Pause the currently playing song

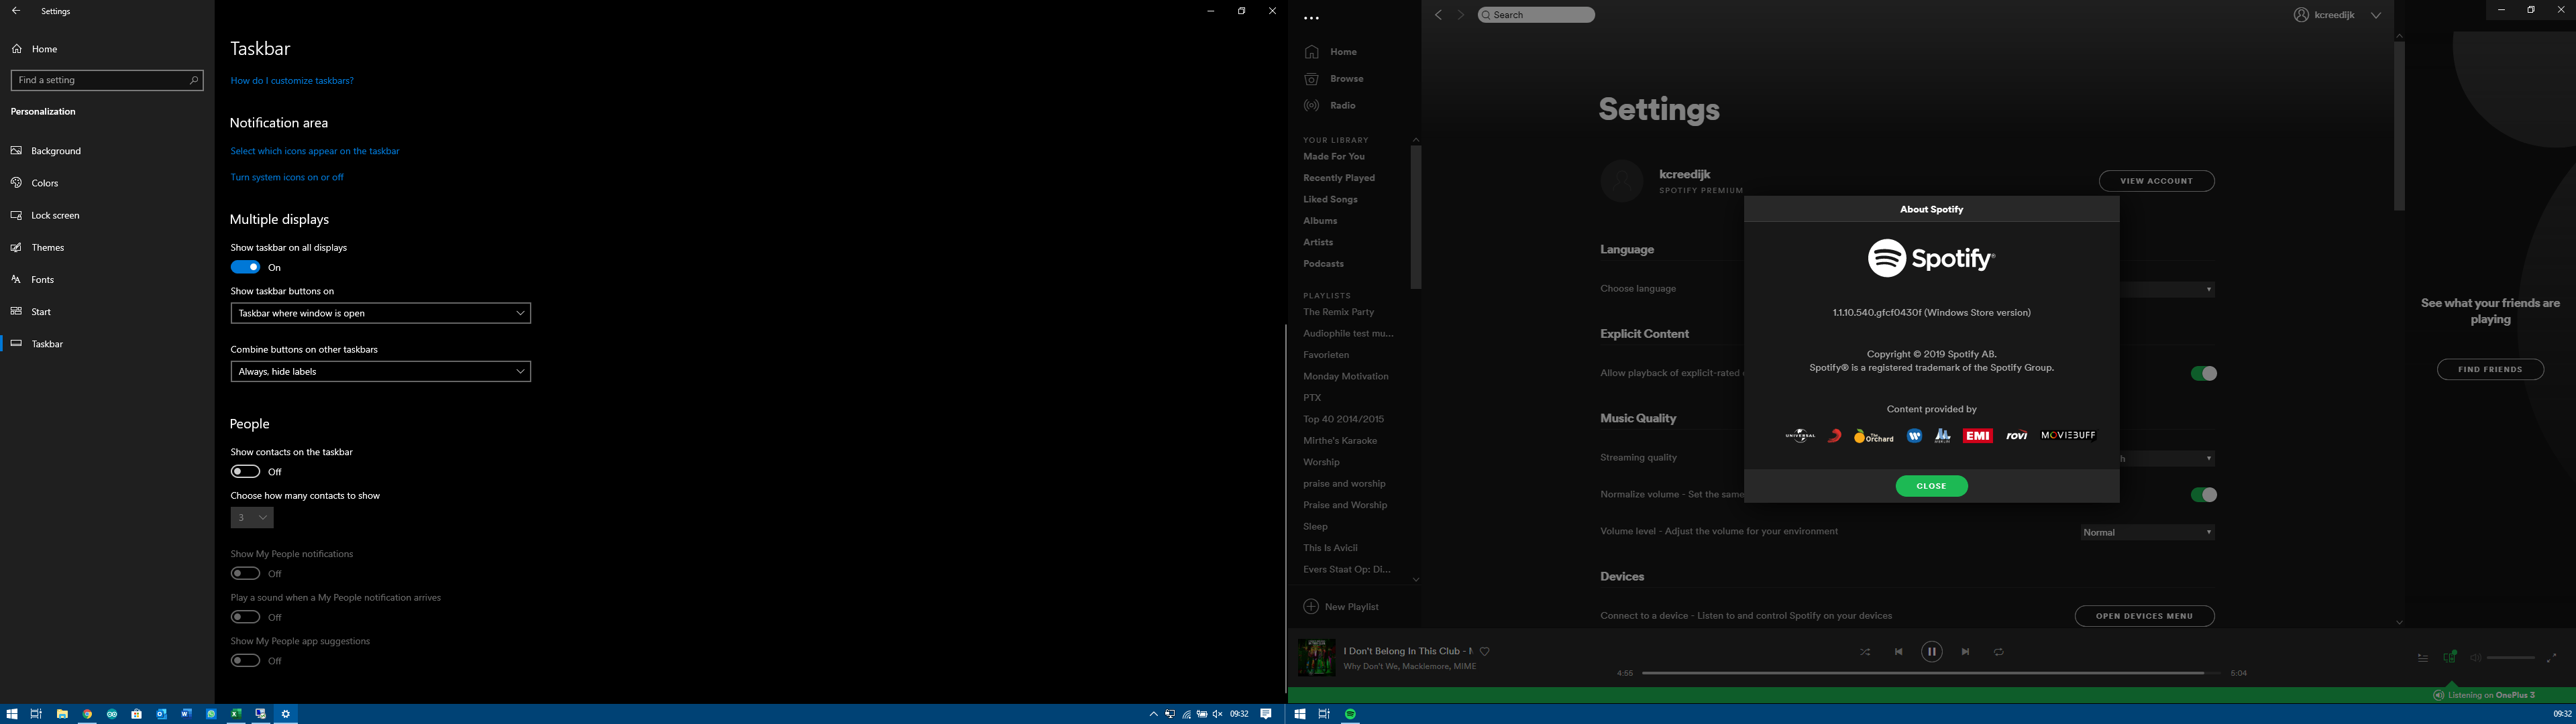click(x=1932, y=652)
